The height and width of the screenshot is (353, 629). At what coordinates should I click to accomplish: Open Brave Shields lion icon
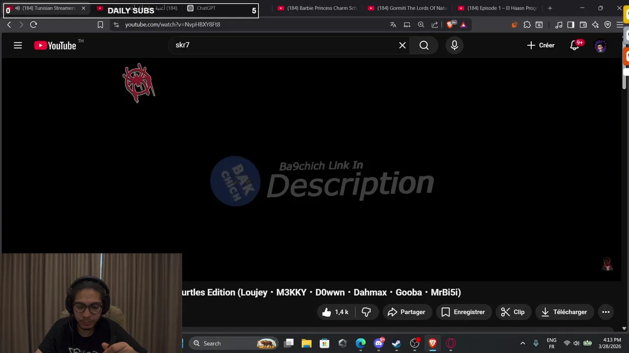tap(451, 25)
